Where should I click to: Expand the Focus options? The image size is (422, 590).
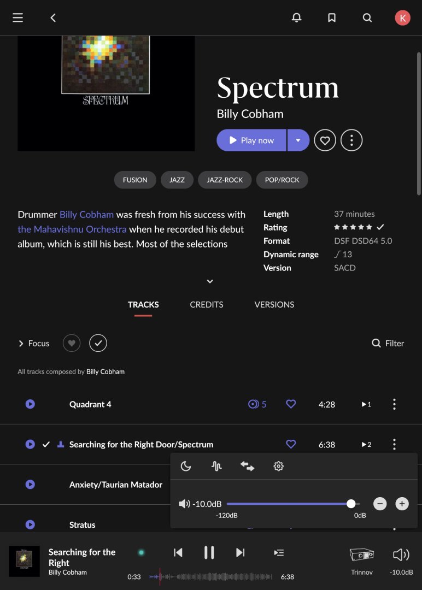34,343
